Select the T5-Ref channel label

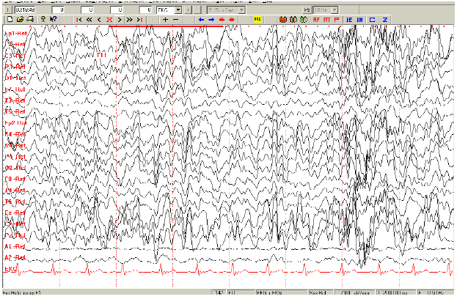point(15,111)
